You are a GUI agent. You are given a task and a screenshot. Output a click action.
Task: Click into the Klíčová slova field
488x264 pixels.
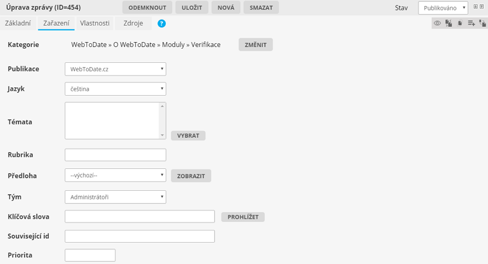(139, 216)
